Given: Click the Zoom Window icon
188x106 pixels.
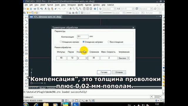Looking at the screenshot, I should 77,9.
